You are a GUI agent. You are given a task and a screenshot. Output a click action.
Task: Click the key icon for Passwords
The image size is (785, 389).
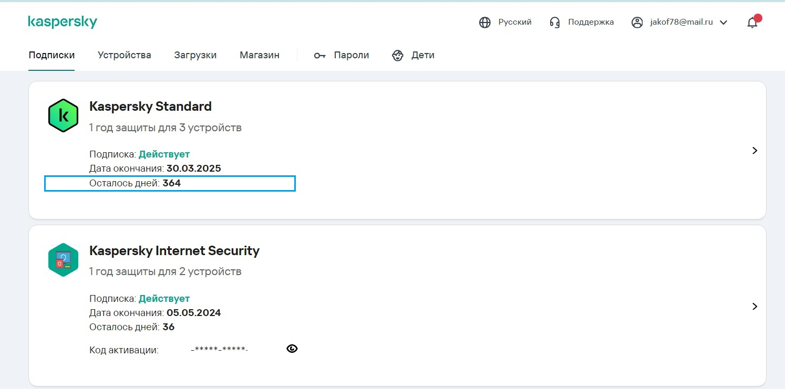[319, 55]
